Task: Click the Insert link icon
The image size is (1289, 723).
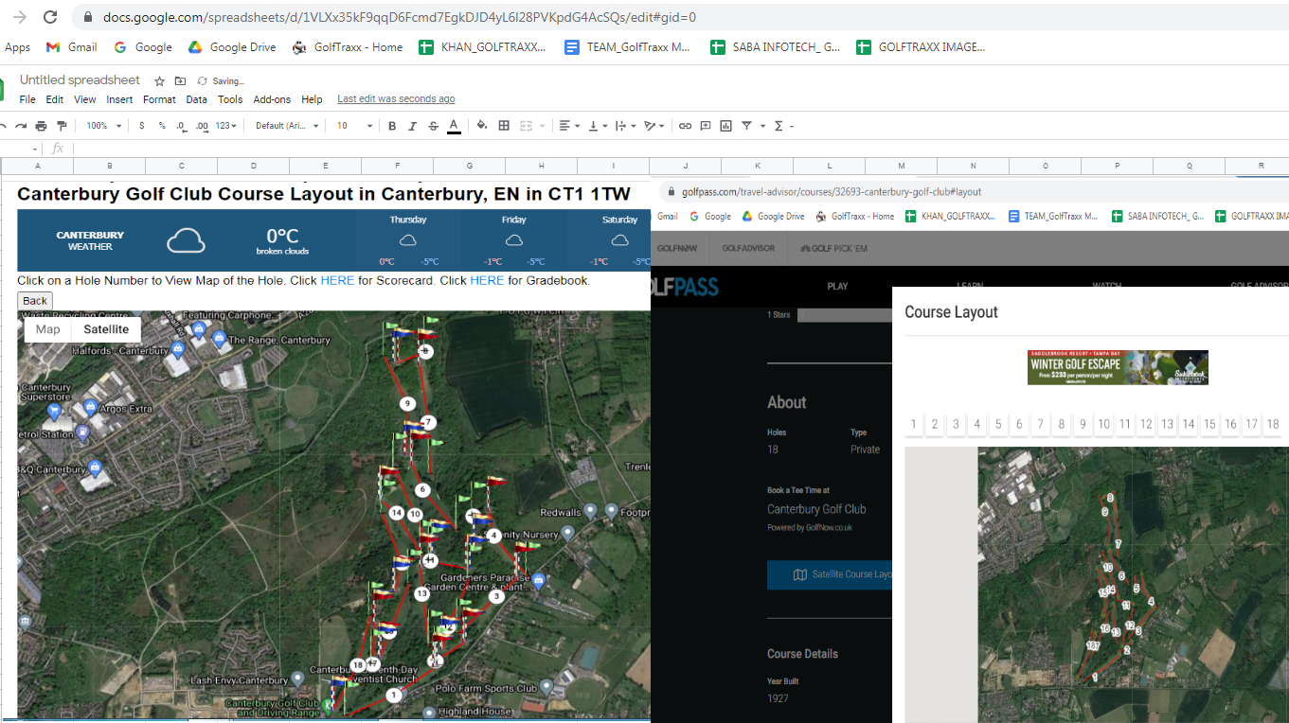Action: [x=685, y=126]
